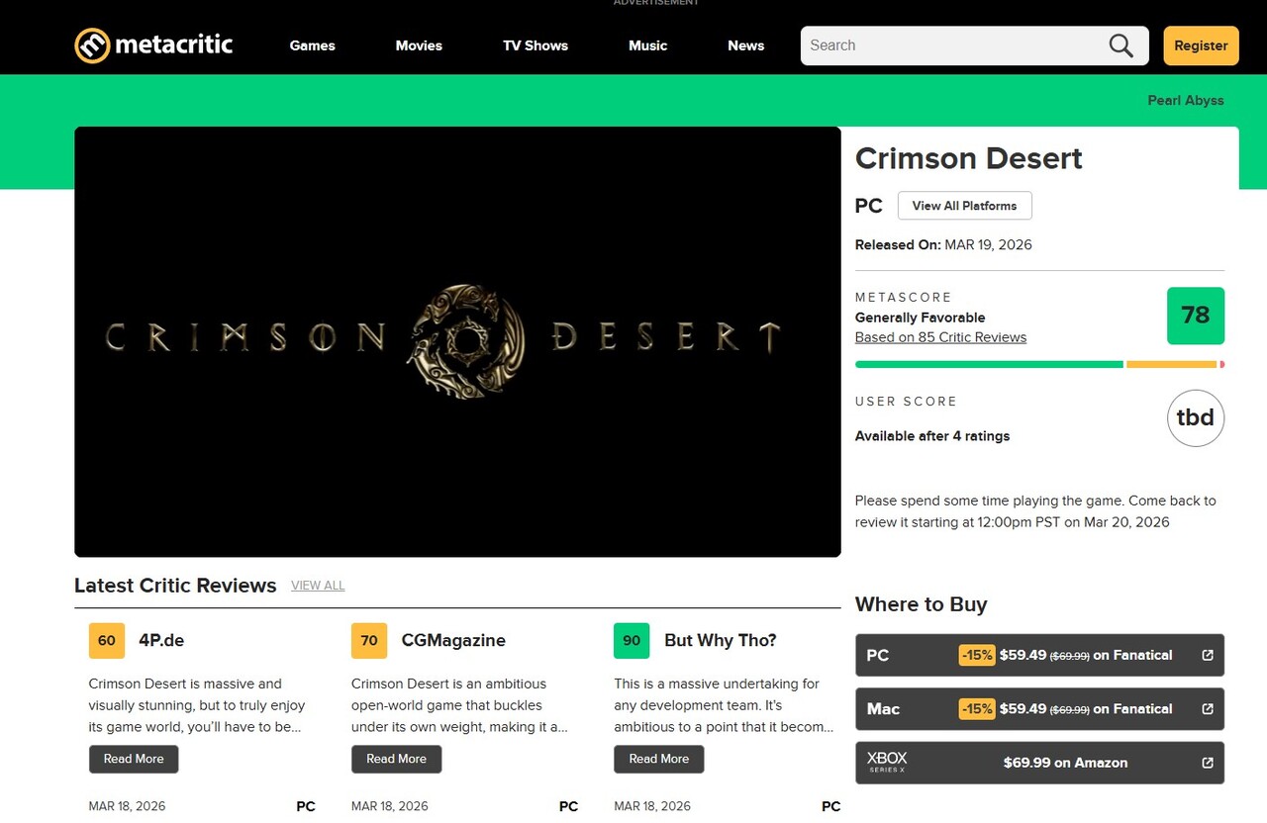Read More on the 4P.de review
Viewport: 1267px width, 823px height.
coord(134,759)
